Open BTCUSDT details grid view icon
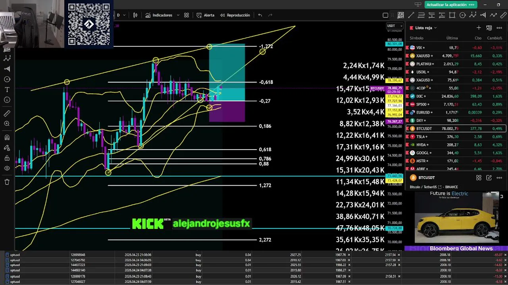 479,178
